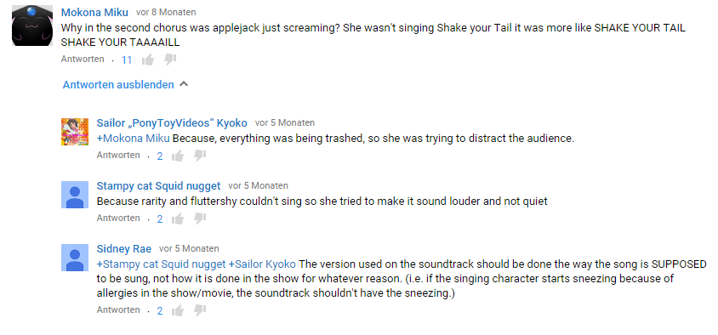Collapse replies via Antworten ausblenden
The height and width of the screenshot is (335, 718).
pos(118,85)
